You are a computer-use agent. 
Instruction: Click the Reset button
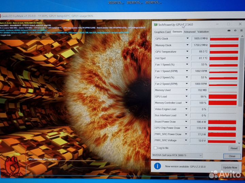[x=234, y=148]
